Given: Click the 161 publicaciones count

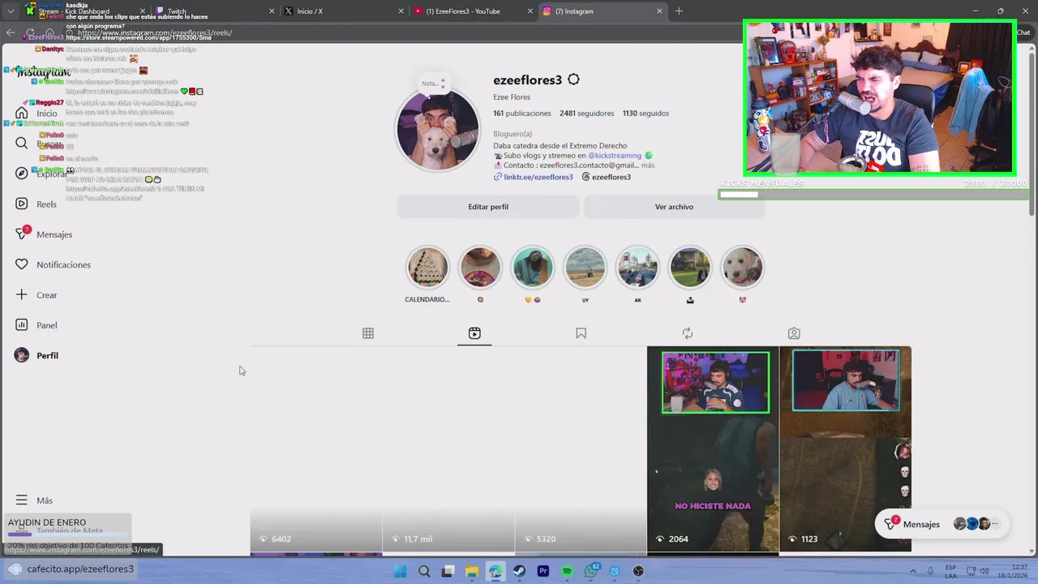Looking at the screenshot, I should tap(521, 114).
